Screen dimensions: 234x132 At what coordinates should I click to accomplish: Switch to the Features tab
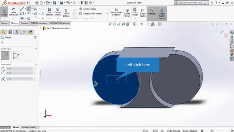(5, 23)
